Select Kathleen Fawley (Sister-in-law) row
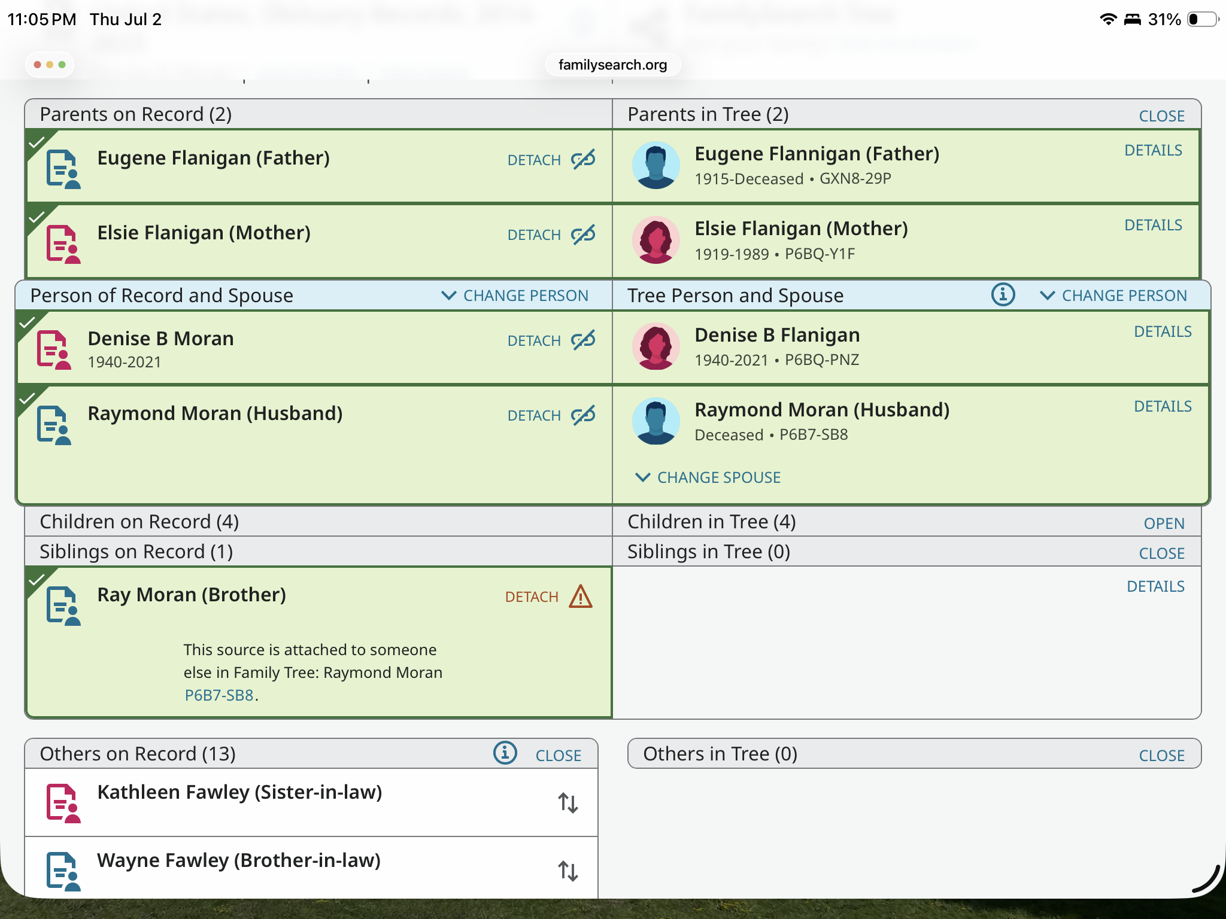The width and height of the screenshot is (1226, 919). click(x=311, y=803)
